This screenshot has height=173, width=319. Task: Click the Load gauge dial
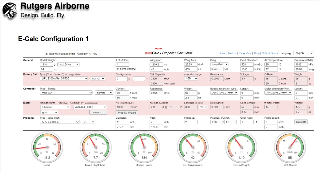47,147
